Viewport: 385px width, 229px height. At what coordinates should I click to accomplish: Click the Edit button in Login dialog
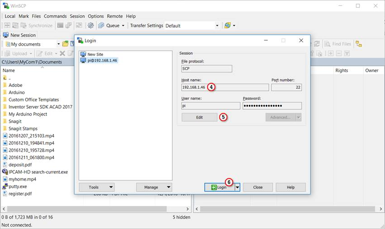[x=200, y=117]
